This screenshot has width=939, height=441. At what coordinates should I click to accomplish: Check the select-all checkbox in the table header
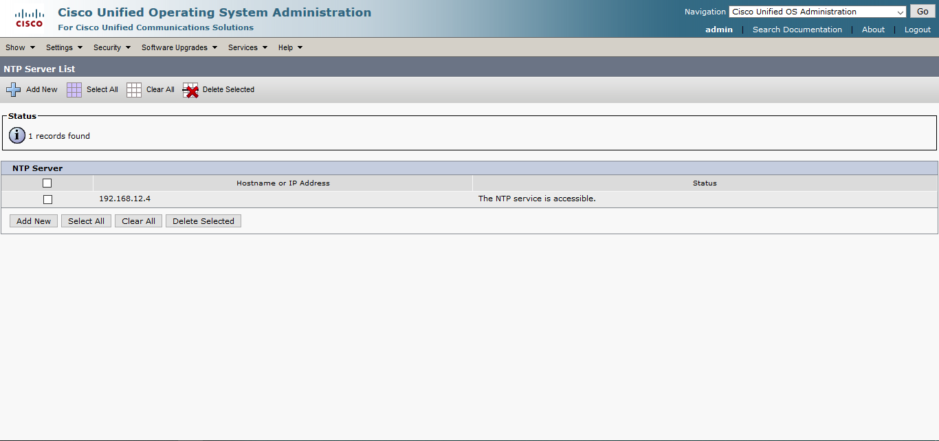(47, 183)
